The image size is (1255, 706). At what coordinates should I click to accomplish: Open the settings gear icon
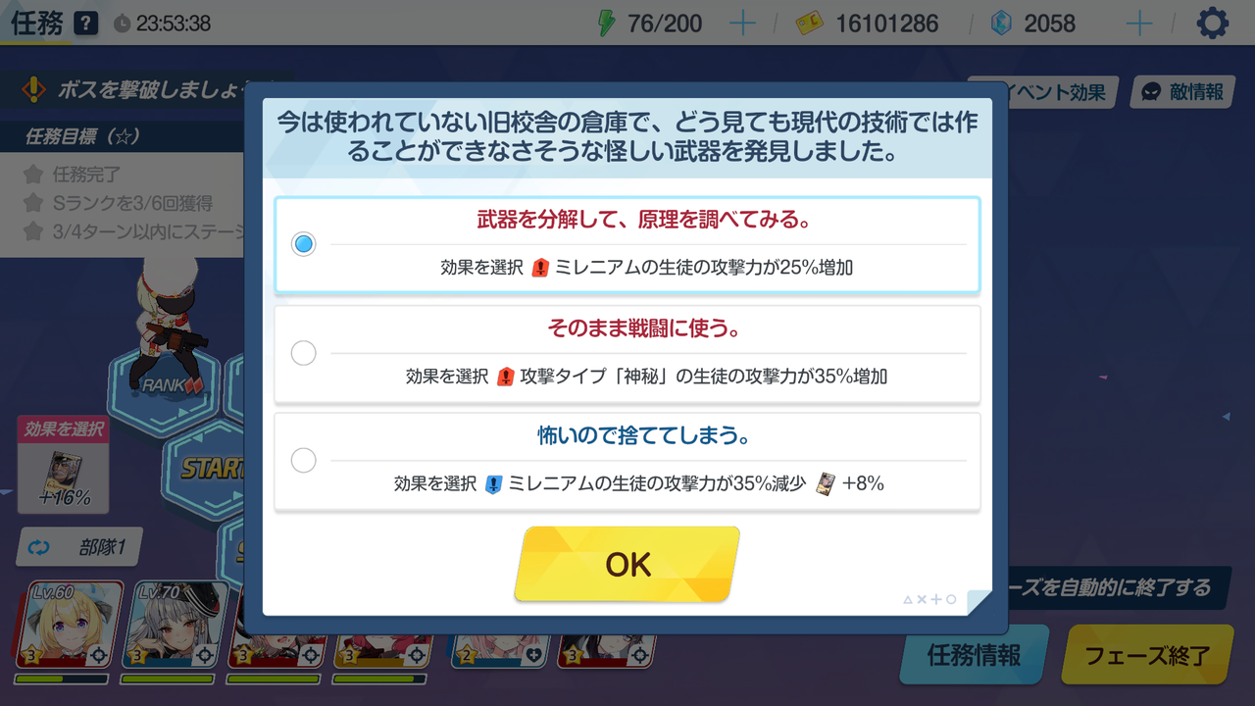1213,23
